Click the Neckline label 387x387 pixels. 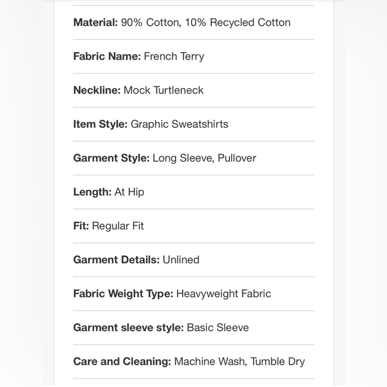(97, 90)
